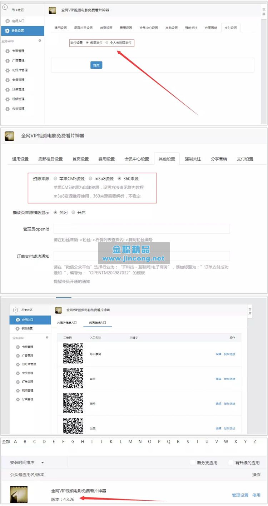Open 分类管理 in the payment-settings window sidebar
268x506 pixels.
tap(18, 109)
